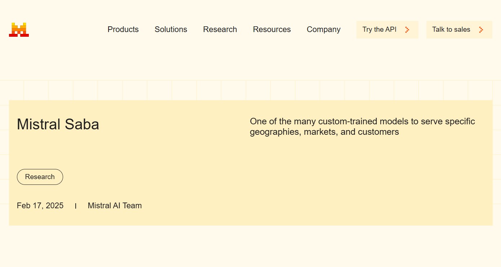Viewport: 501px width, 267px height.
Task: Click the grid pattern strip above the banner
Action: coord(252,90)
